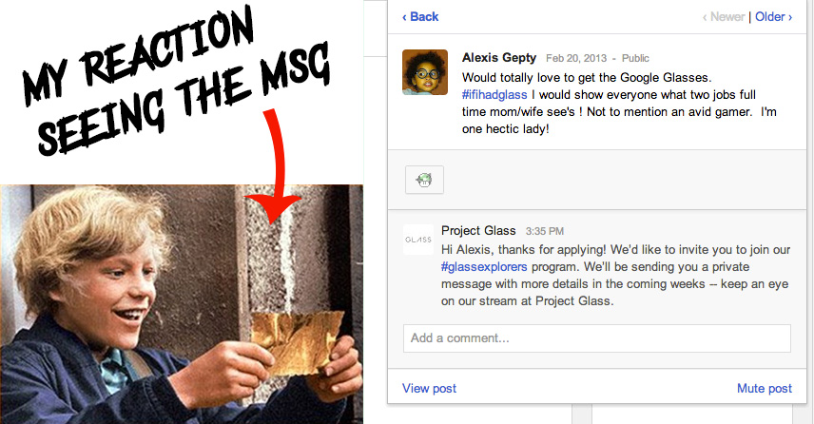Click the Feb 20, 2013 timestamp
814x424 pixels.
pyautogui.click(x=575, y=58)
